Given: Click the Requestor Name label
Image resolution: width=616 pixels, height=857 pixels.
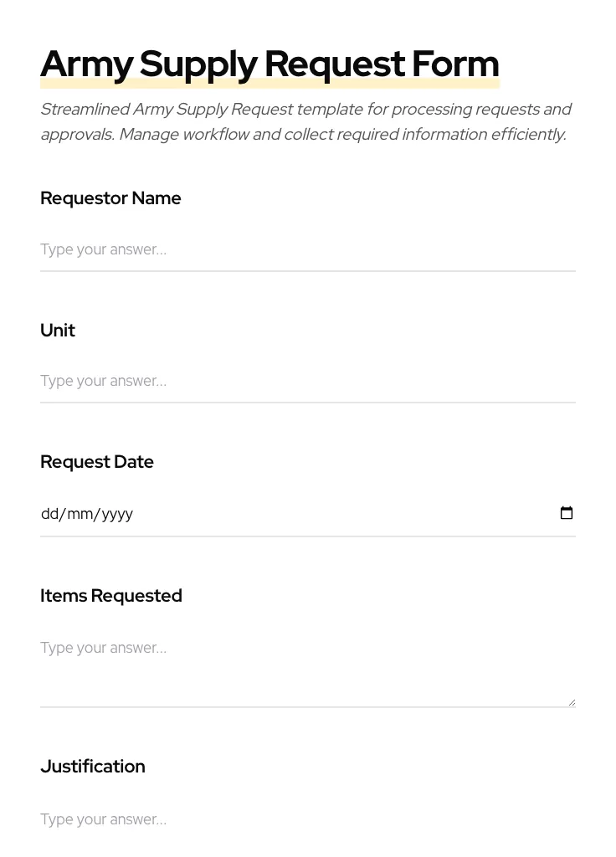Looking at the screenshot, I should coord(110,198).
